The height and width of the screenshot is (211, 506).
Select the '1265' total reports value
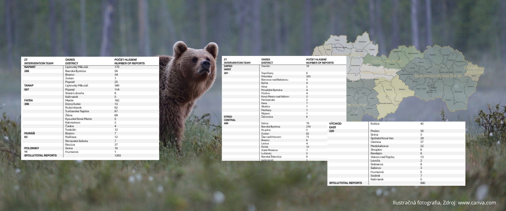pyautogui.click(x=118, y=155)
